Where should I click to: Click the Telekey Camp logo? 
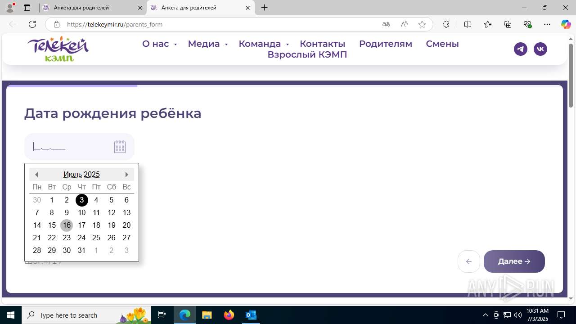coord(58,49)
